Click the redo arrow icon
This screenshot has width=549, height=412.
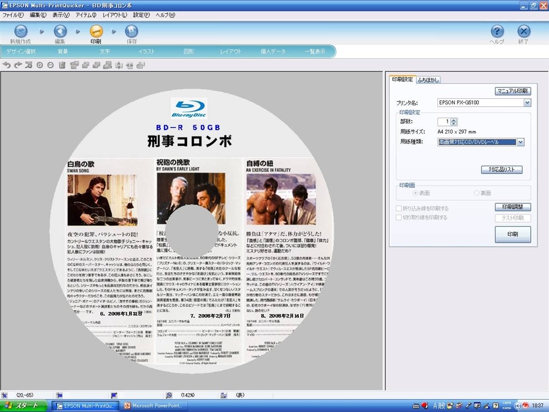(18, 65)
